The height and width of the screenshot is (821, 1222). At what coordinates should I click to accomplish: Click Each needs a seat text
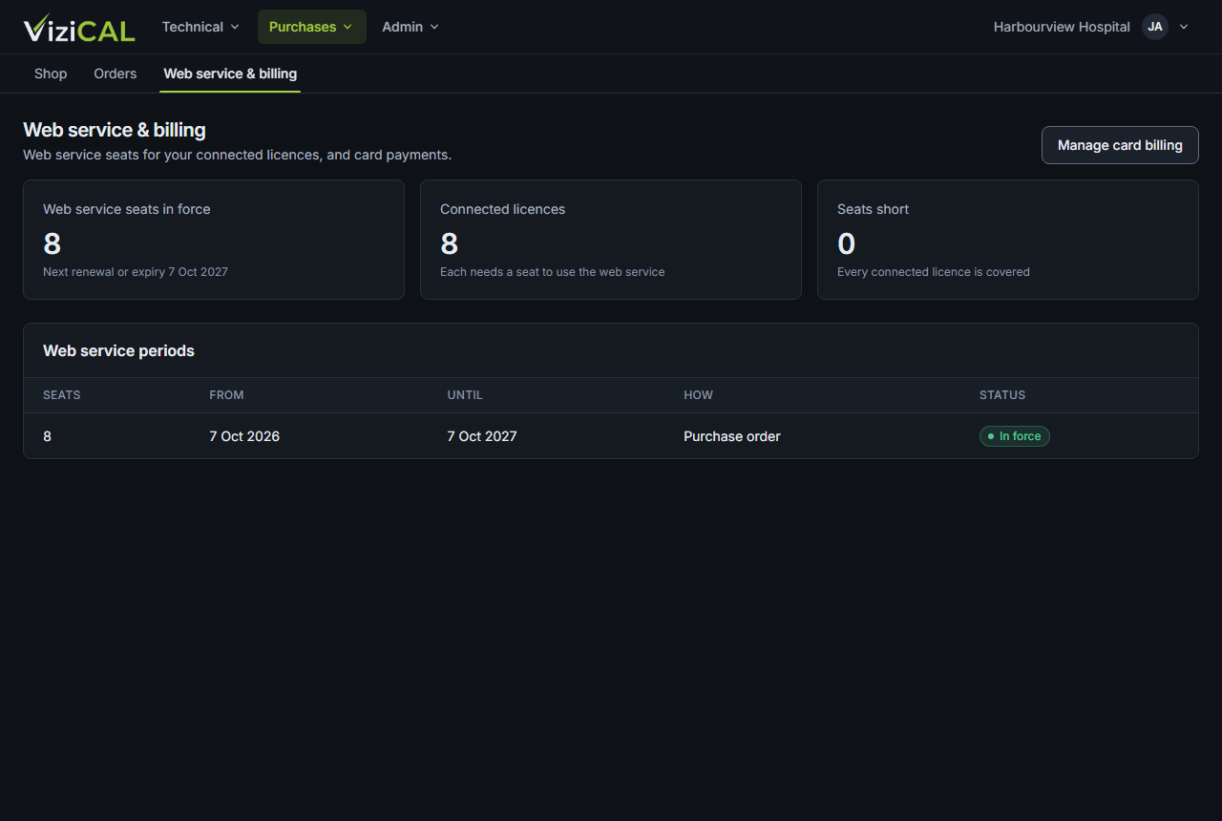click(x=553, y=272)
